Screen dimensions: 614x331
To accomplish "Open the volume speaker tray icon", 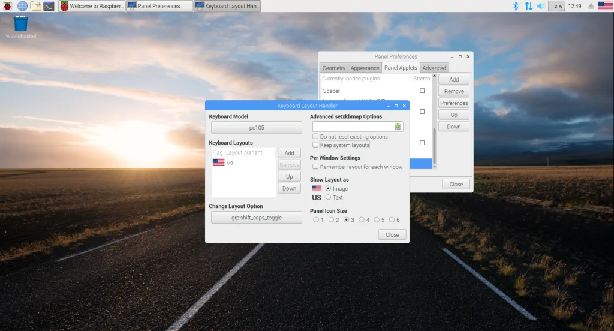I will tap(541, 6).
